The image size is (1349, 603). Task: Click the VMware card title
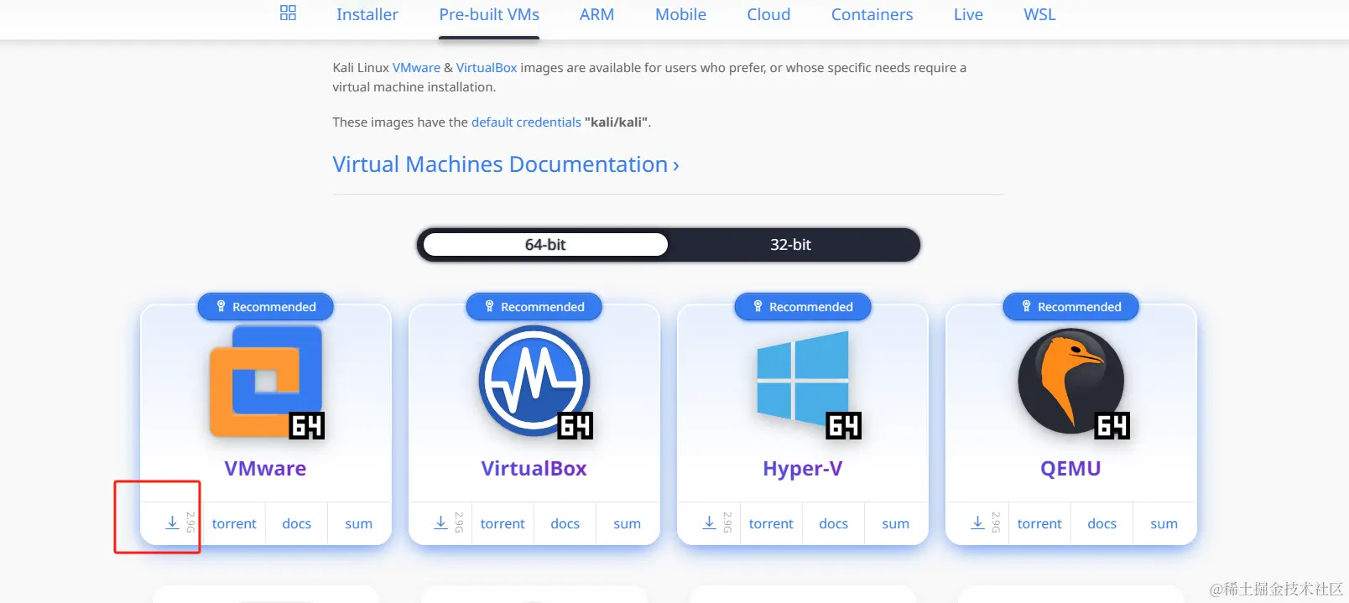click(x=265, y=469)
